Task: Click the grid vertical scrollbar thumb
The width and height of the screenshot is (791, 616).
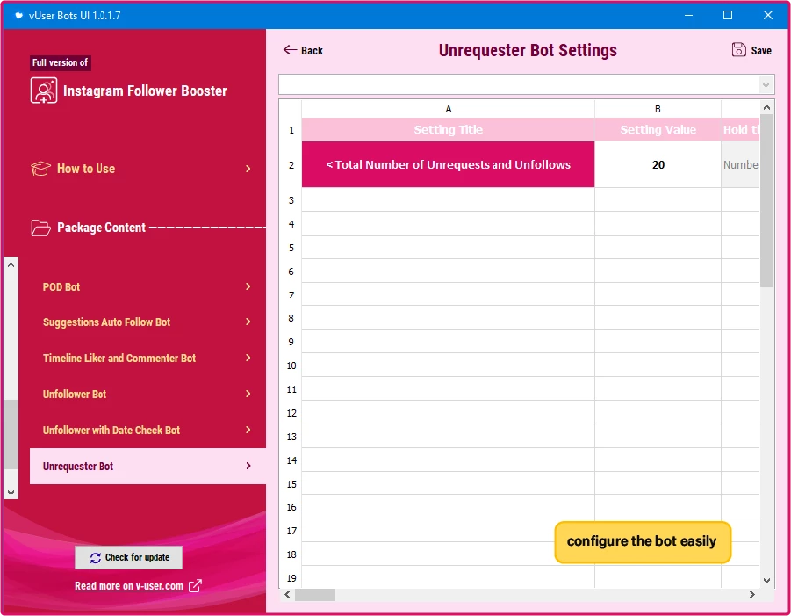Action: point(766,200)
